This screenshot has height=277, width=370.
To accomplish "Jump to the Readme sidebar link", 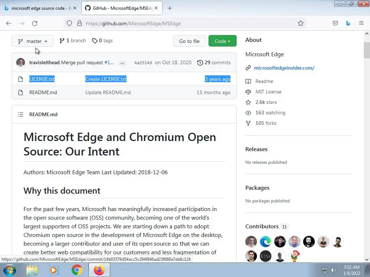I will coord(264,81).
